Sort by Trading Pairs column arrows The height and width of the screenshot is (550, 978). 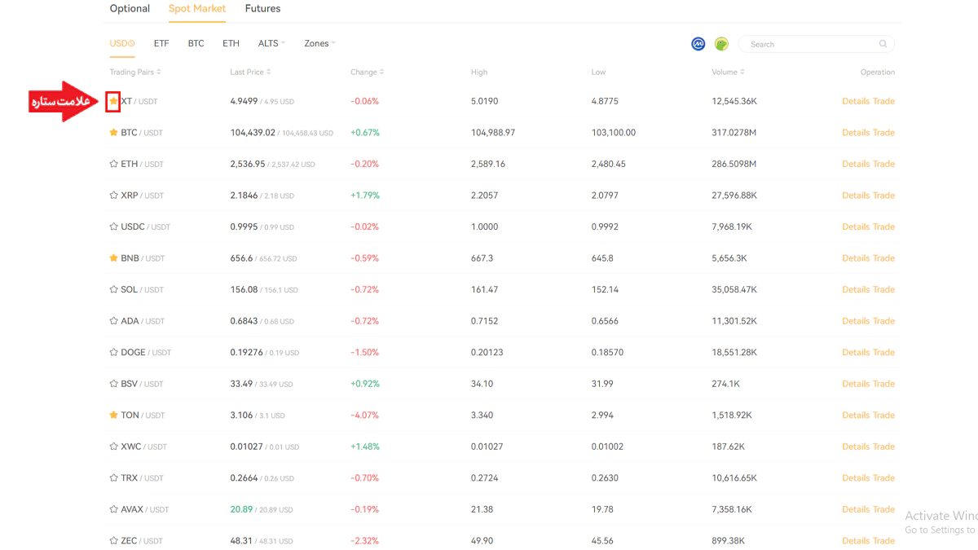(159, 72)
